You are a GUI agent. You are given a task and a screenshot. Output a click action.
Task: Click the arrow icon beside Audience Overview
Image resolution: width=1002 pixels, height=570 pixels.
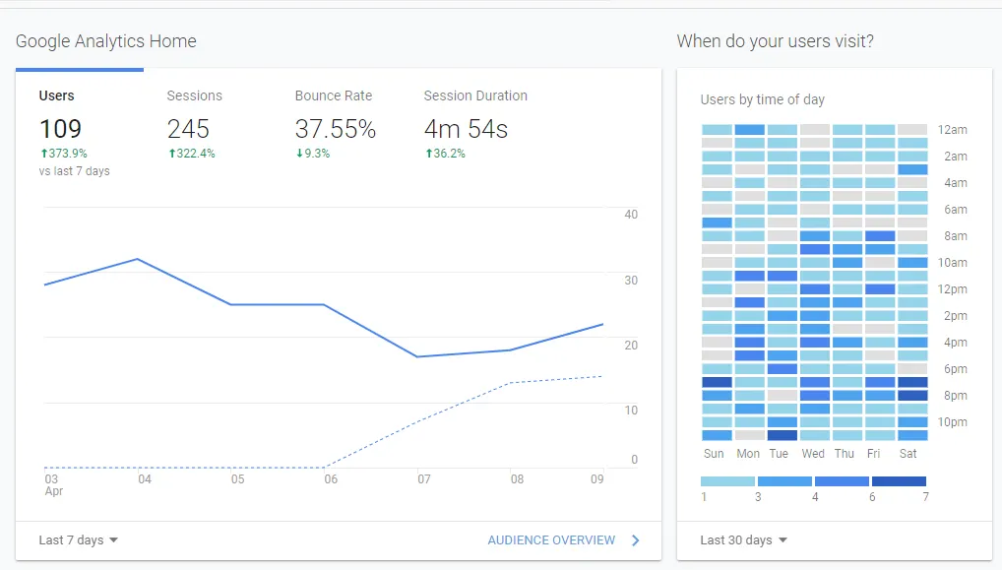coord(635,539)
